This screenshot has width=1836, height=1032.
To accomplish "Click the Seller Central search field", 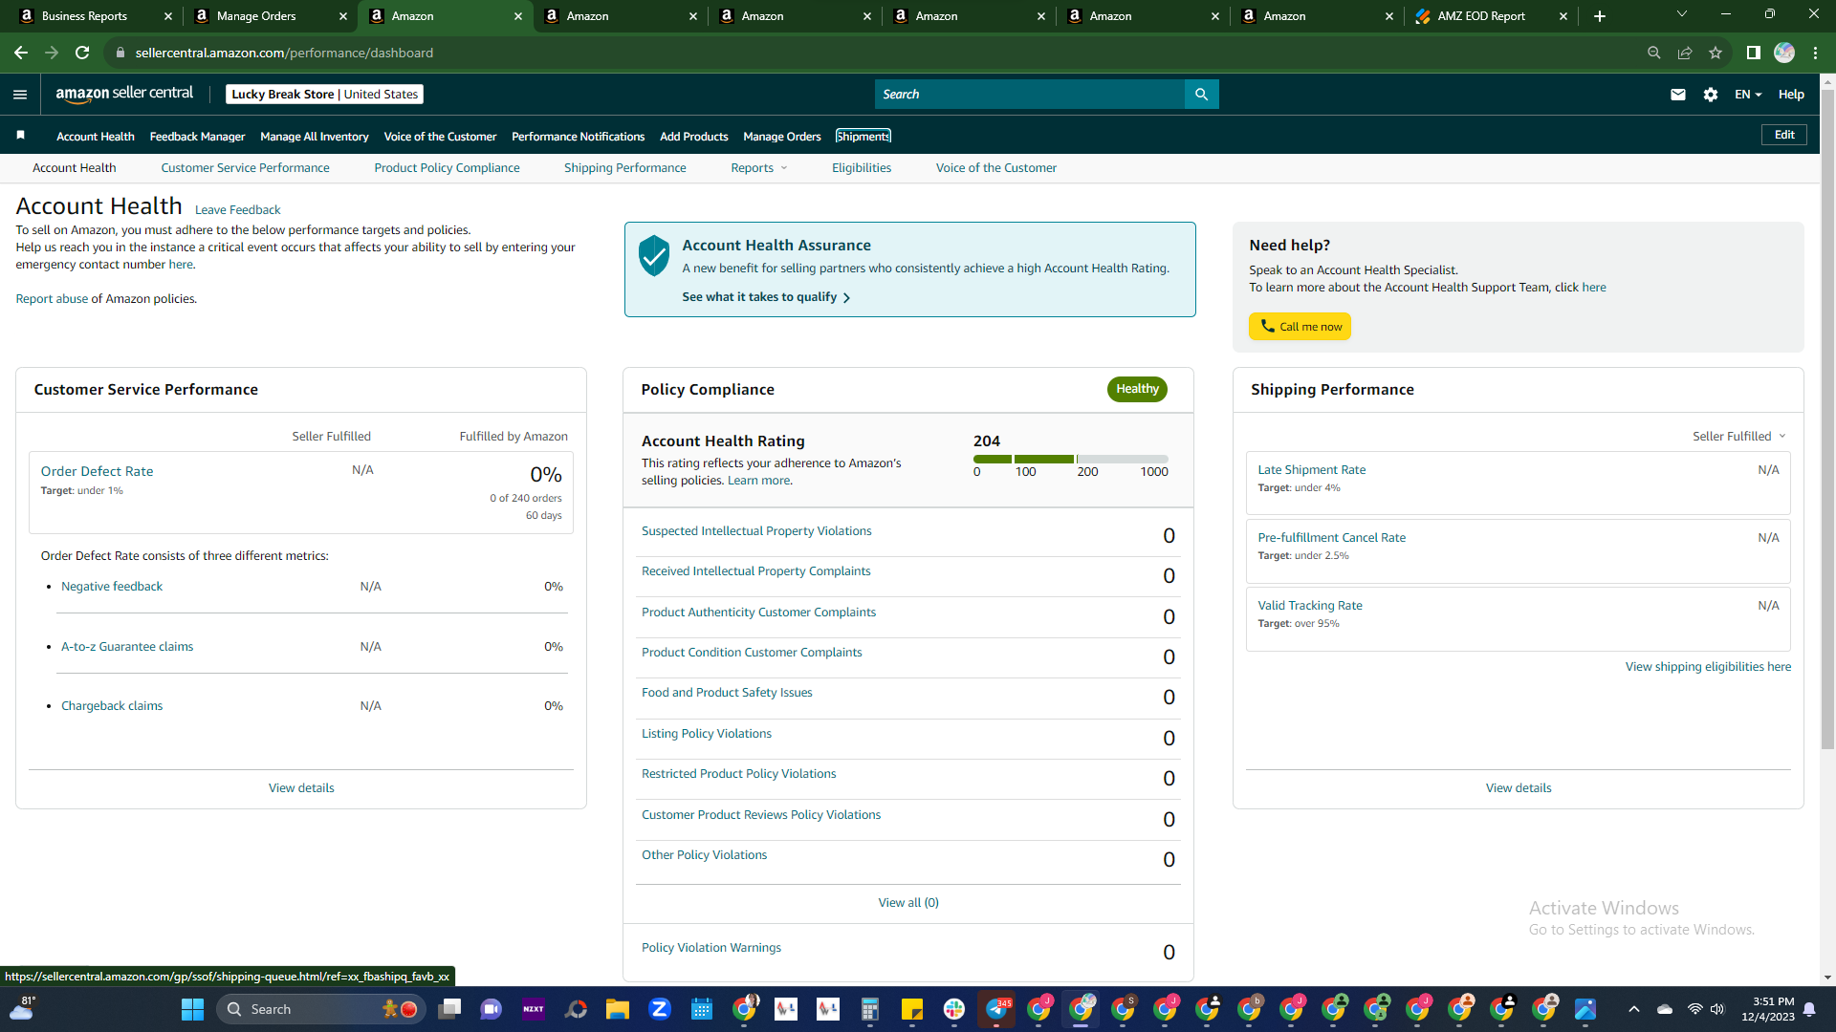I will [x=1029, y=94].
